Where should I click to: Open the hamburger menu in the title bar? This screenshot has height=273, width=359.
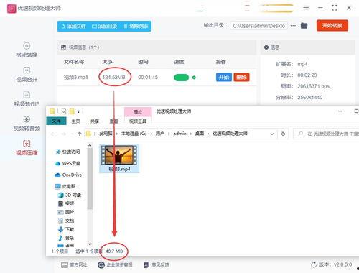pyautogui.click(x=306, y=8)
